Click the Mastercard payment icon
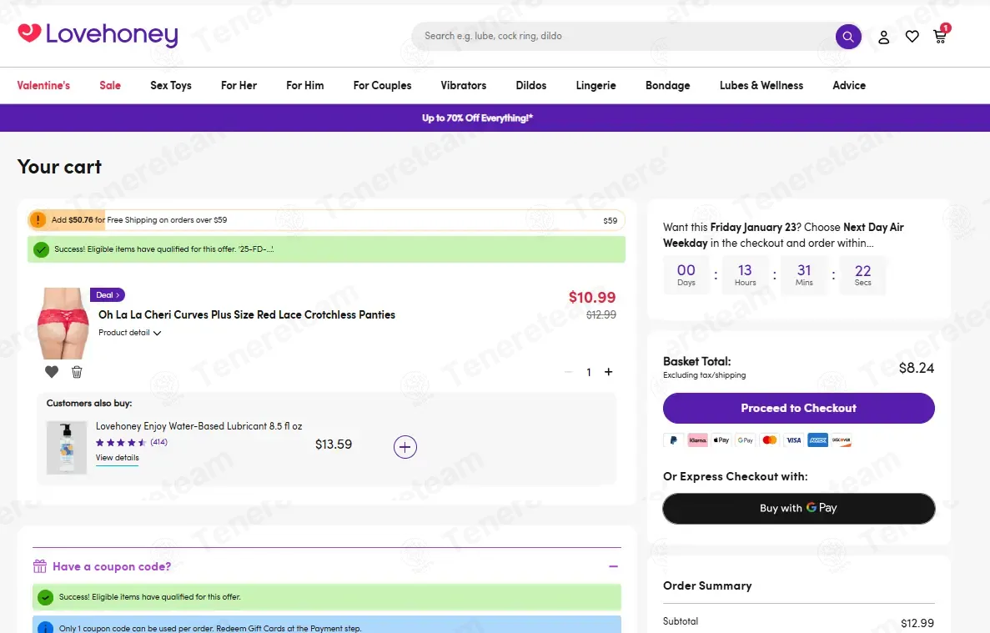The height and width of the screenshot is (633, 990). pyautogui.click(x=770, y=440)
